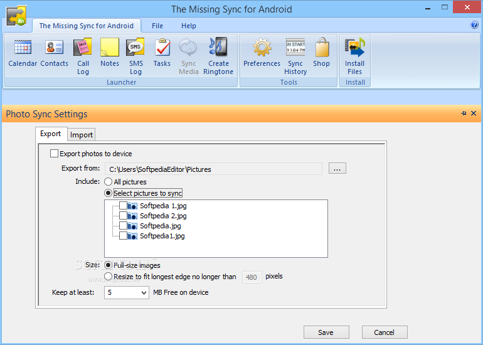
Task: Close the Photo Sync Settings panel
Action: [474, 114]
